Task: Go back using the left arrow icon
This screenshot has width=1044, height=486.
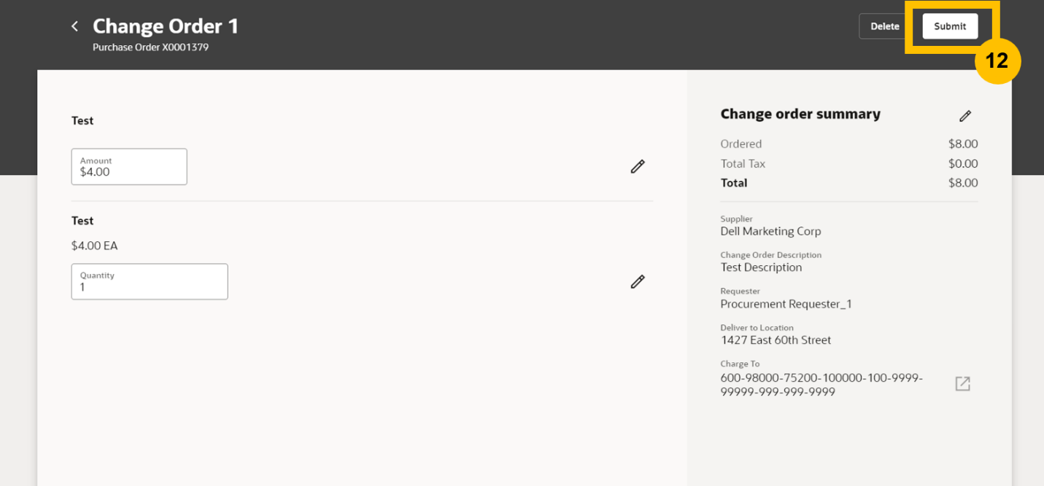Action: (x=74, y=26)
